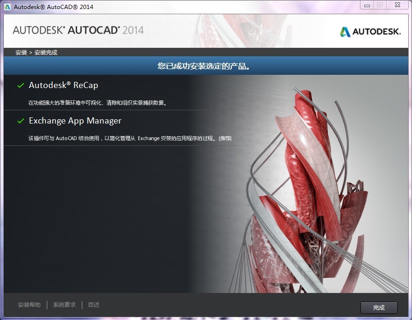Open the 安装帮助 installation help link
Image resolution: width=412 pixels, height=320 pixels.
(29, 305)
